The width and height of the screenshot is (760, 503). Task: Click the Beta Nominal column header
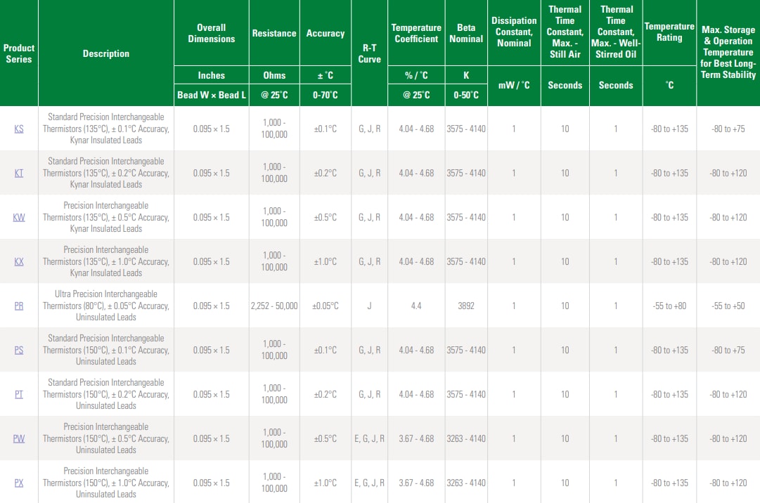pyautogui.click(x=466, y=33)
